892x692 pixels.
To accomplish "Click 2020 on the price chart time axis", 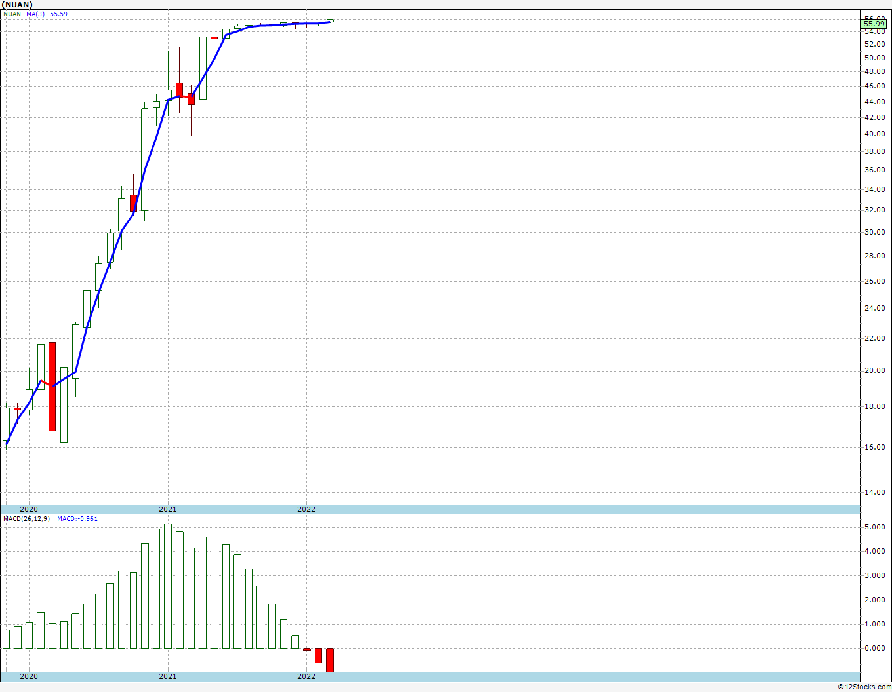I will pos(29,509).
